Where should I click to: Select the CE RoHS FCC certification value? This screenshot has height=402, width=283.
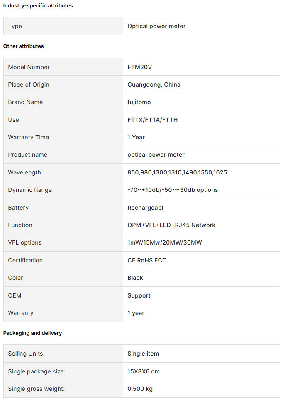click(147, 260)
